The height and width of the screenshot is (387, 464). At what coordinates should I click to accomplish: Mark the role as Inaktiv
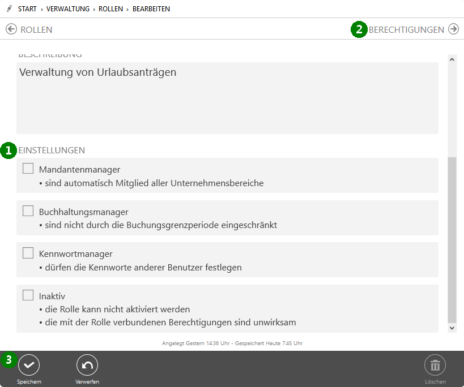point(28,295)
